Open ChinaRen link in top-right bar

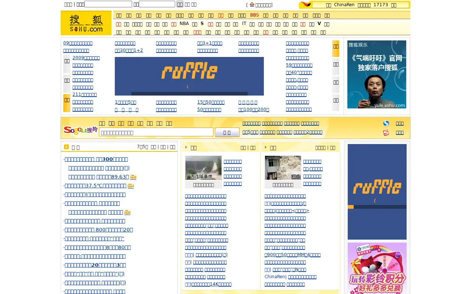(x=344, y=5)
